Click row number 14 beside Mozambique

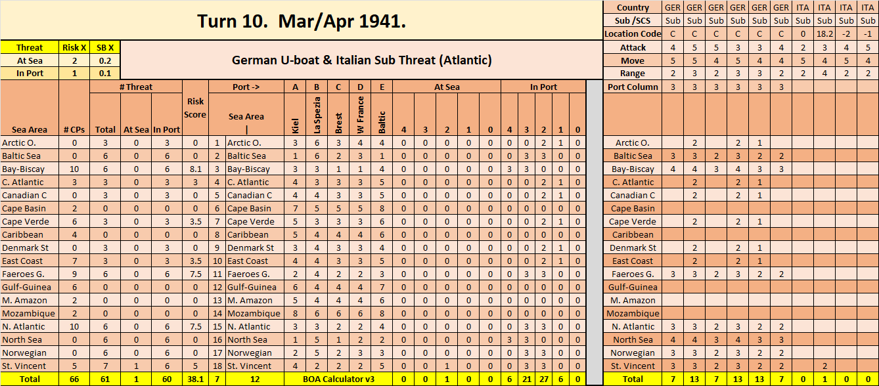click(217, 313)
